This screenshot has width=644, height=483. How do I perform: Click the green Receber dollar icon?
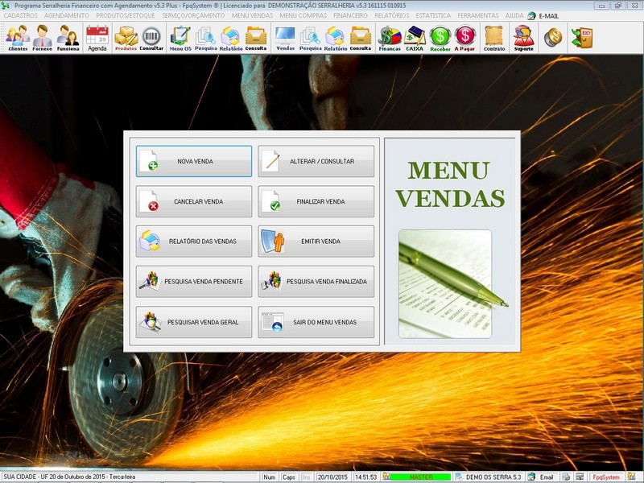[x=440, y=38]
